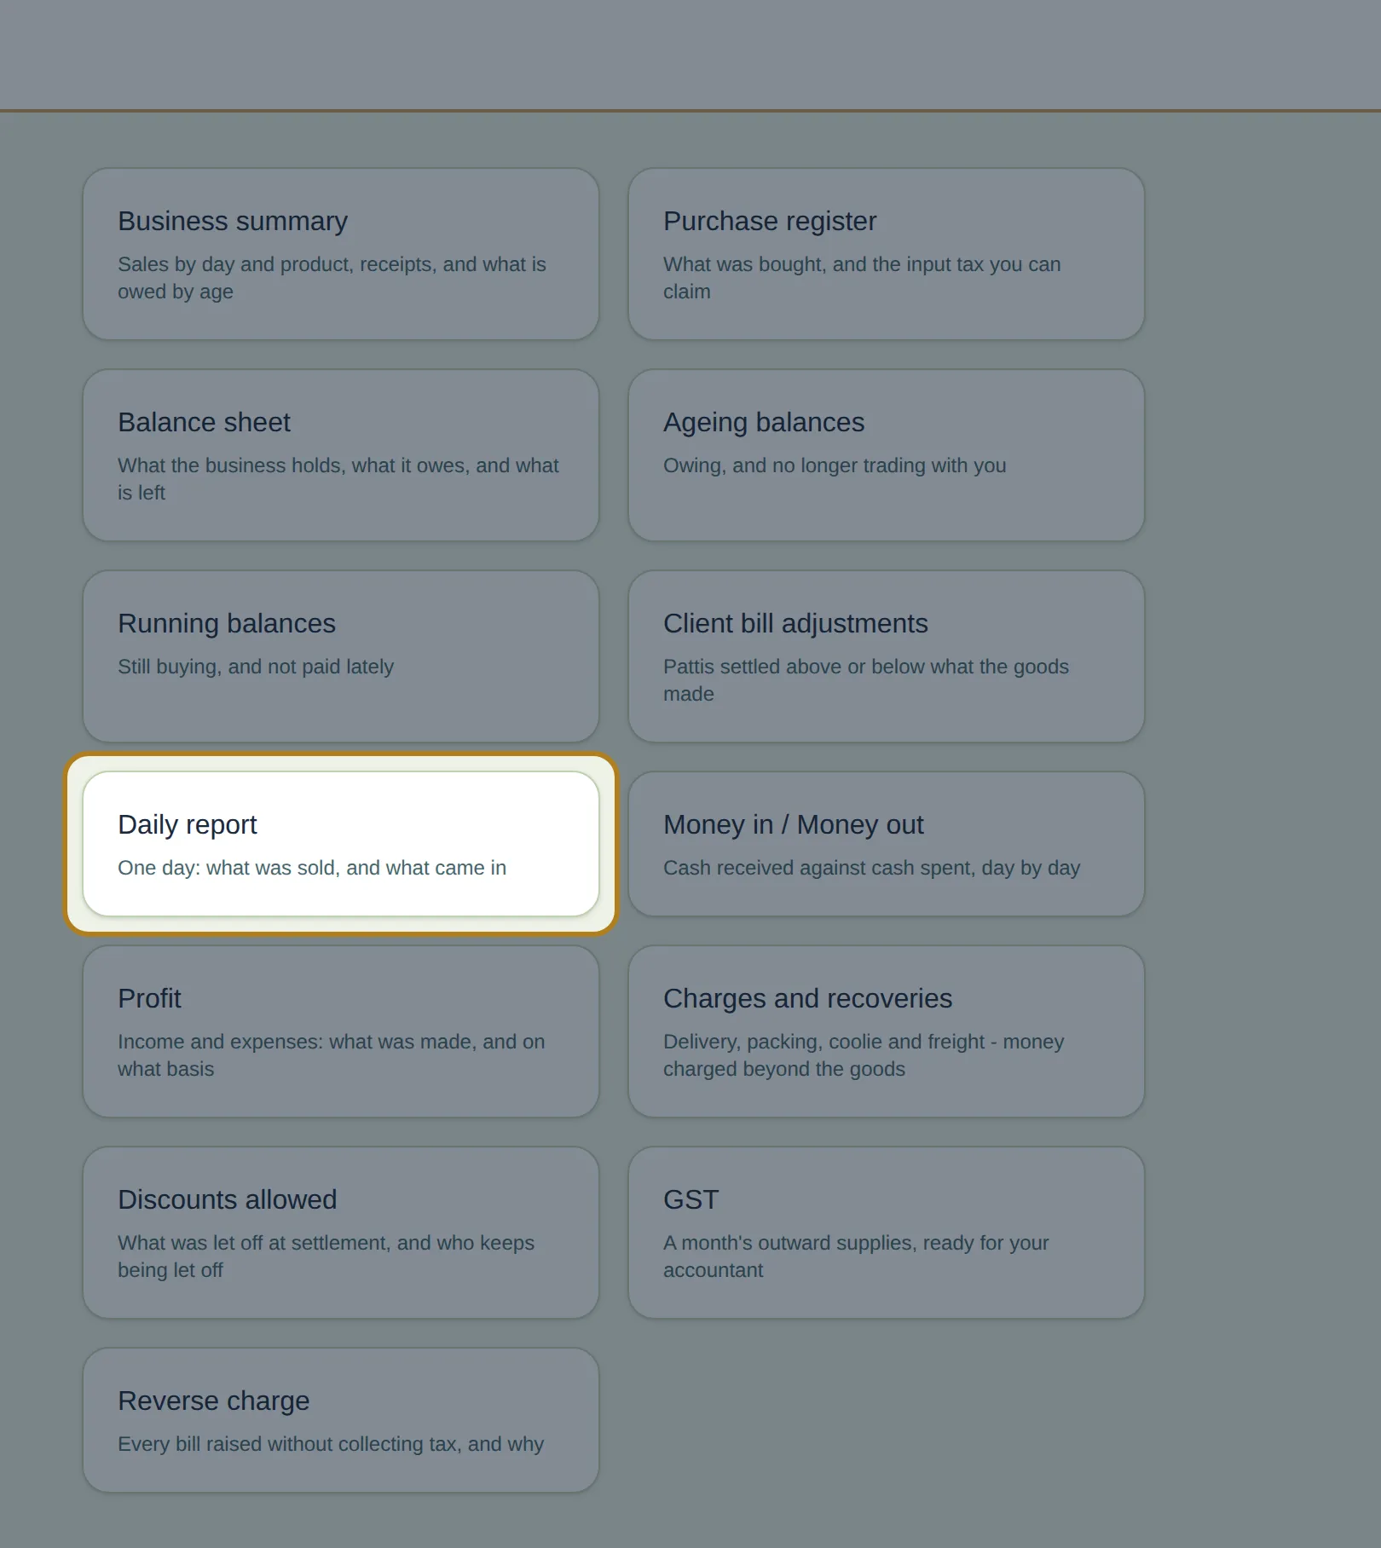Click the 'Daily report' title text
This screenshot has width=1381, height=1548.
point(188,824)
